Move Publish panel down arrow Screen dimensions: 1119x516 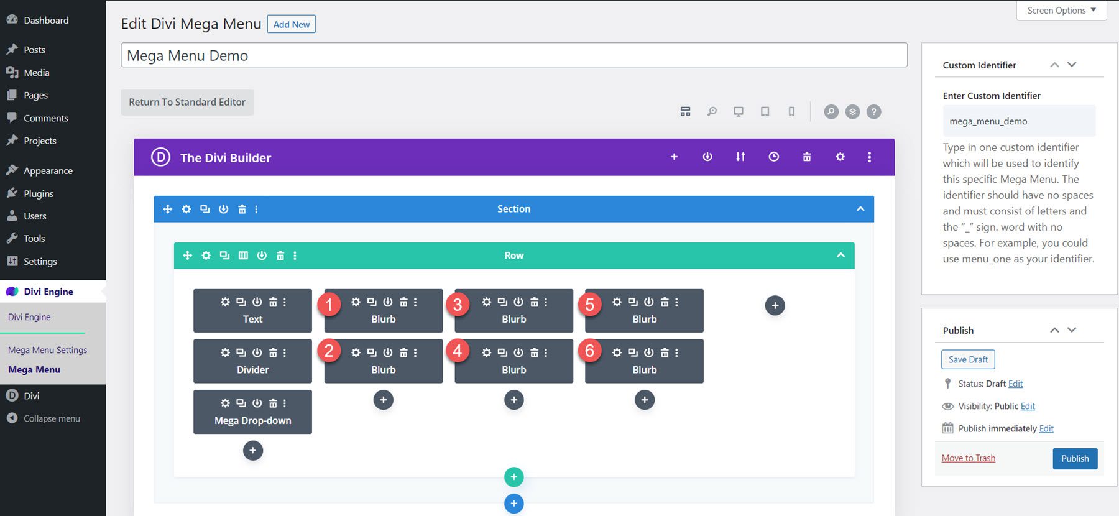1072,330
